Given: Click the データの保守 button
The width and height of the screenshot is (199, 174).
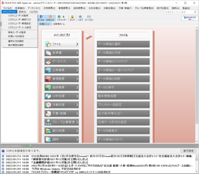Looking at the screenshot, I should pos(123,88).
